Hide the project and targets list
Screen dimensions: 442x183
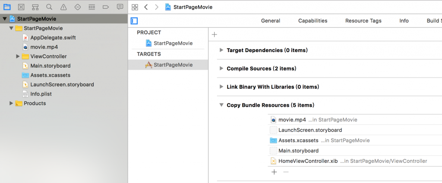point(134,21)
